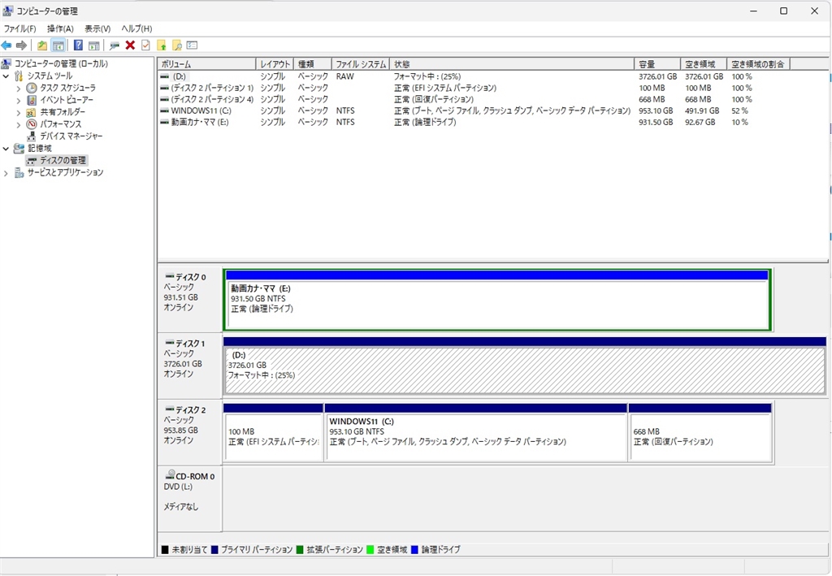832x576 pixels.
Task: Sort by the 容量 column header
Action: click(x=656, y=64)
